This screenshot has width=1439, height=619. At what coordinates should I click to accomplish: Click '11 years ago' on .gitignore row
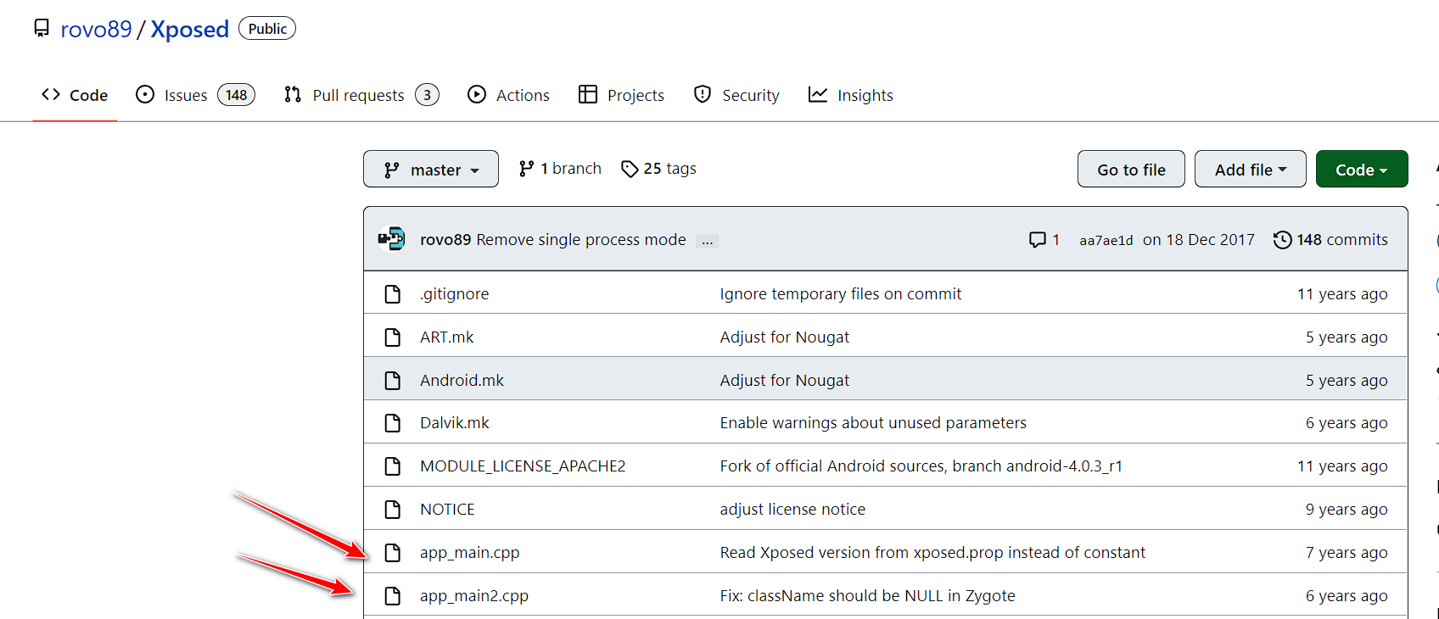[x=1342, y=294]
